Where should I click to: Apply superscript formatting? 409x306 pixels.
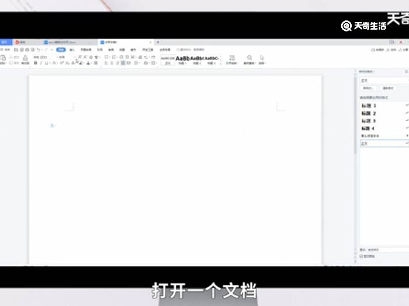tap(62, 63)
